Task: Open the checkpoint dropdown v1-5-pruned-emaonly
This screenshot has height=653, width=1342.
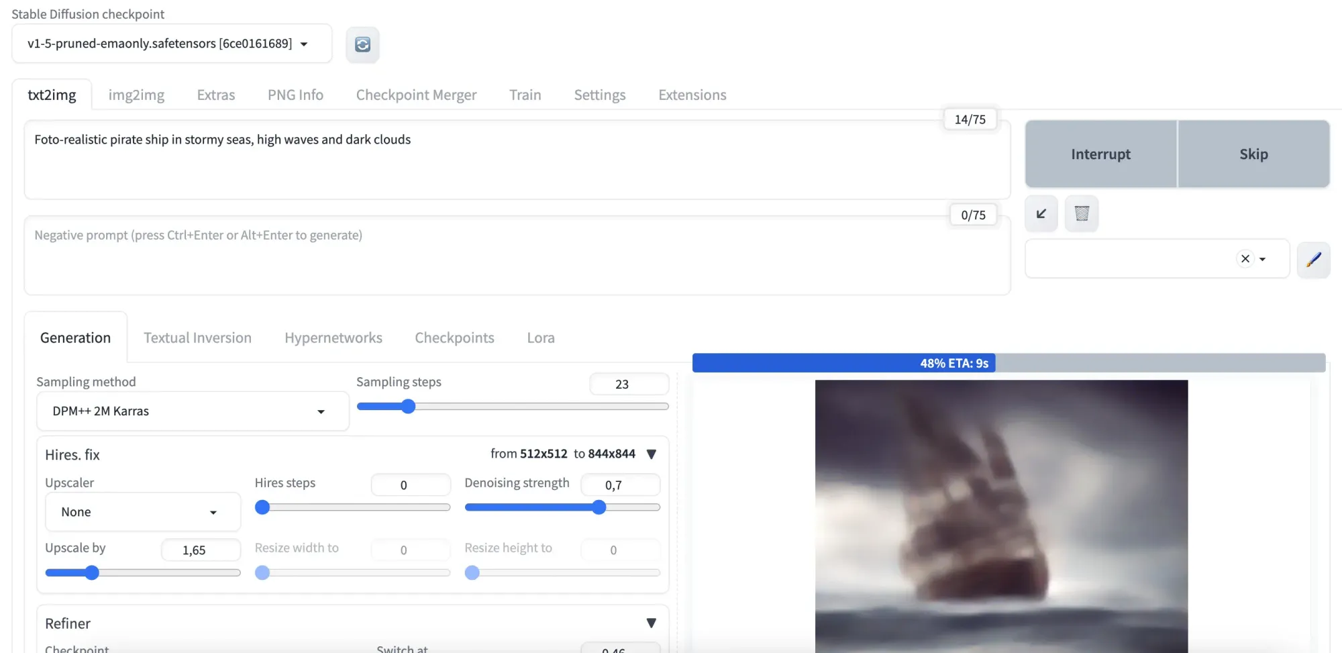Action: [x=171, y=43]
